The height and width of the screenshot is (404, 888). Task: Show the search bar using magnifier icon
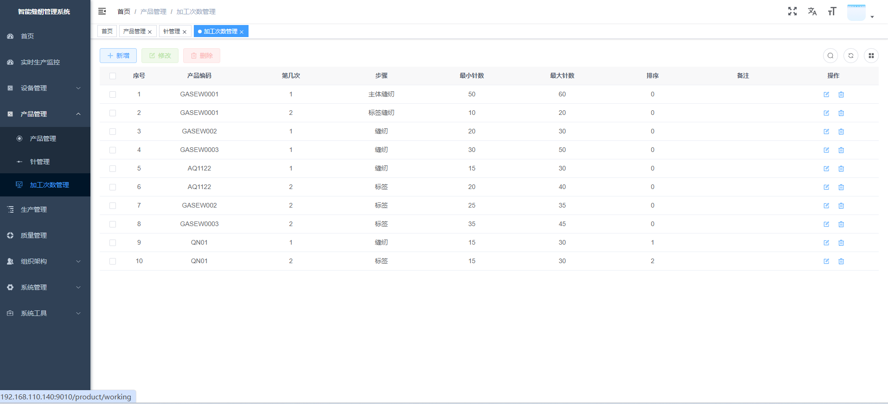tap(830, 56)
